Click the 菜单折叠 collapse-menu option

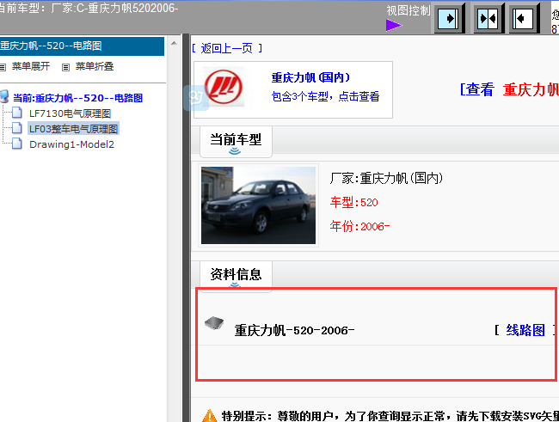(94, 66)
